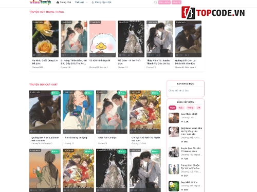Open the cute white duck cover
257x192 pixels.
tap(102, 39)
